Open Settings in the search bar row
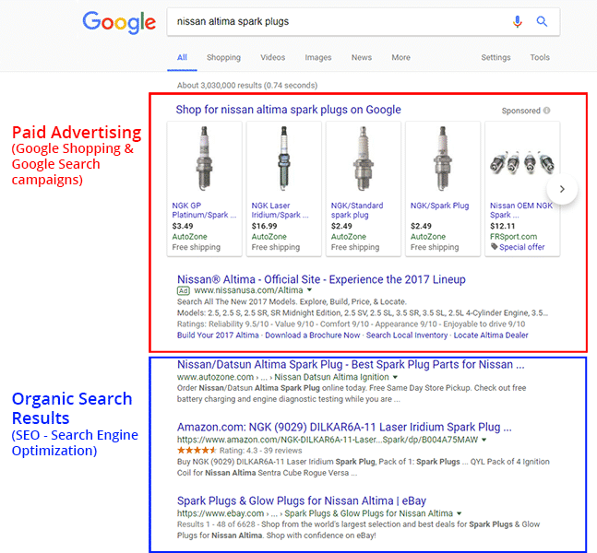Screen dimensions: 597x553 click(496, 57)
